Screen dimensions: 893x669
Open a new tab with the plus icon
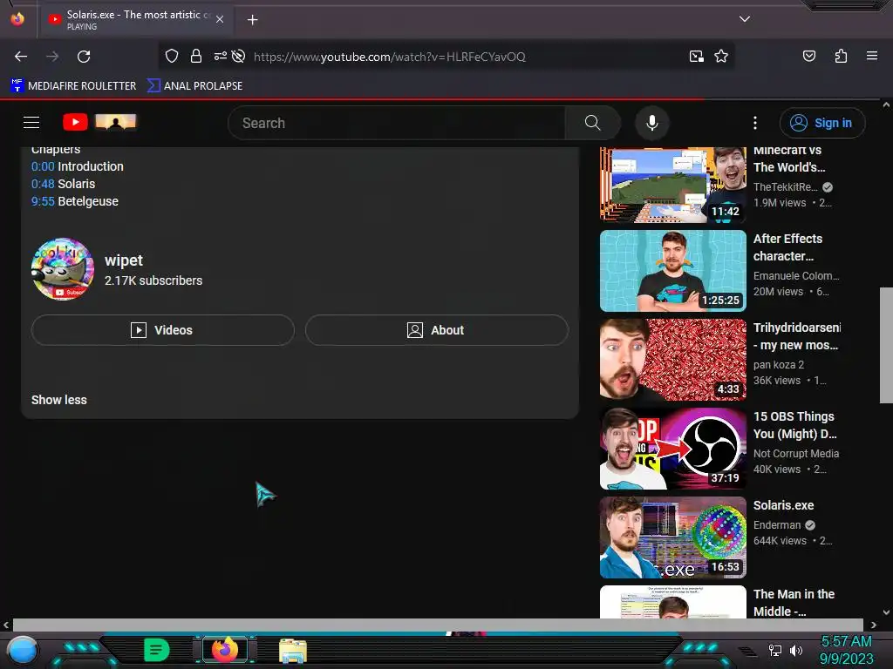(x=252, y=20)
